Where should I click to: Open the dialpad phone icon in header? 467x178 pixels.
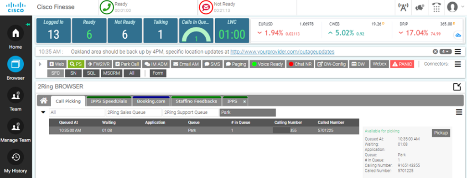436,7
